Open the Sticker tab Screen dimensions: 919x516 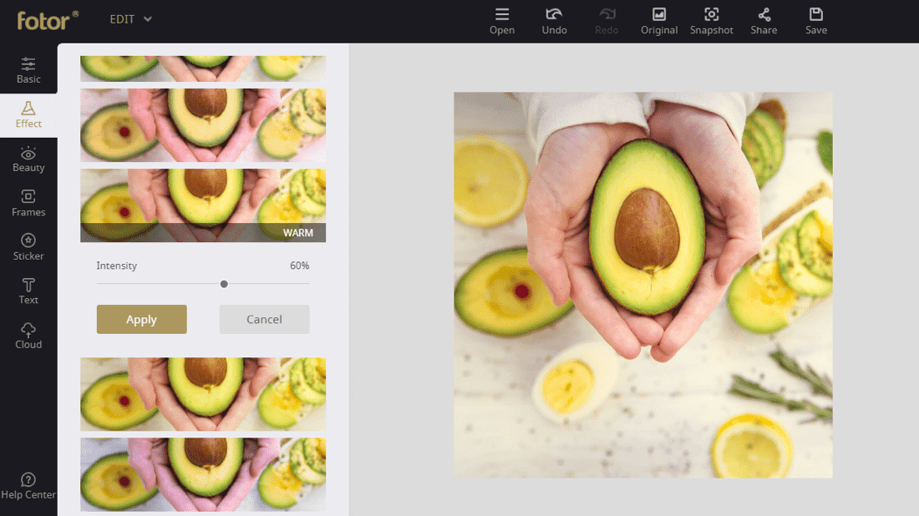pos(28,247)
